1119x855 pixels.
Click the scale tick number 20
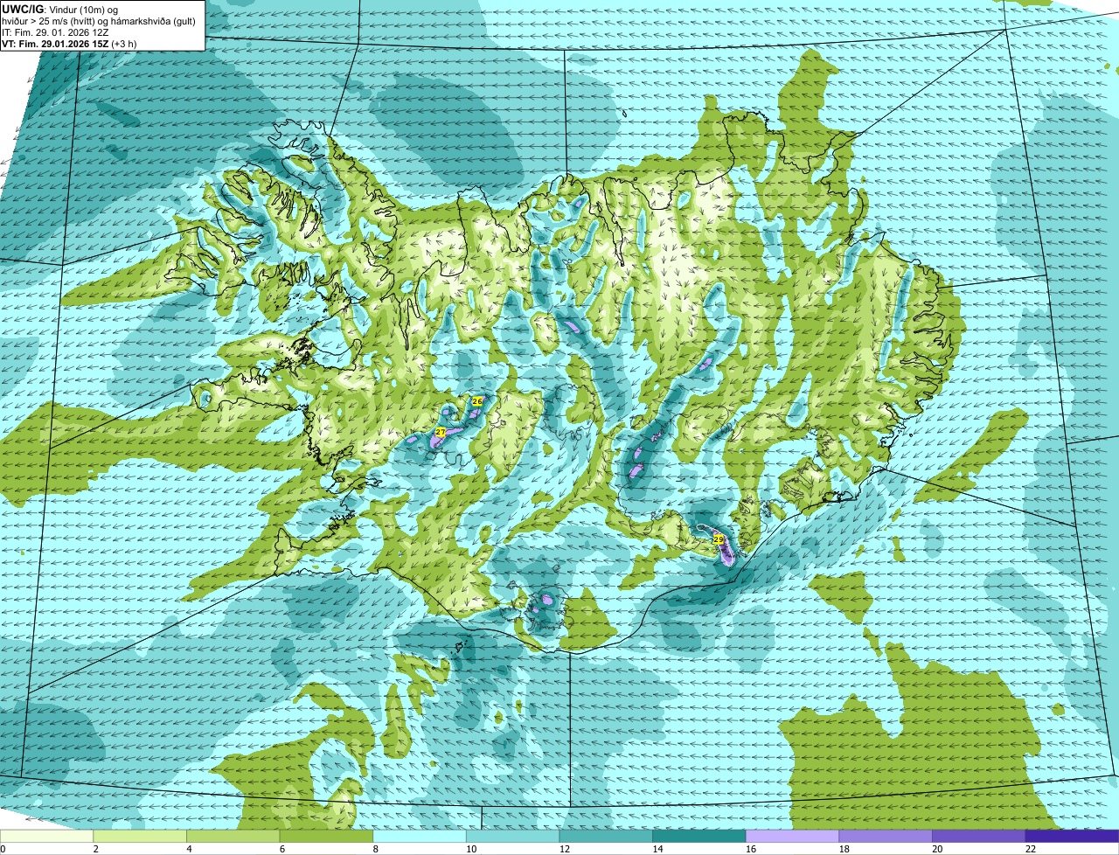coord(937,849)
